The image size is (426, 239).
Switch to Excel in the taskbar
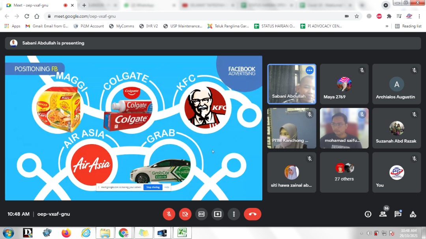182,233
